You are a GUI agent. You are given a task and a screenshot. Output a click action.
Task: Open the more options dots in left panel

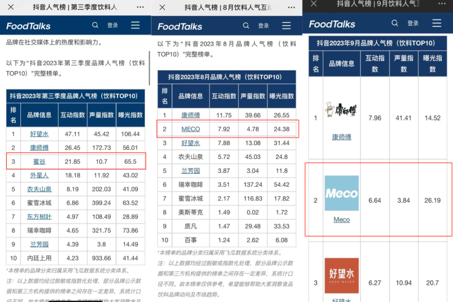coord(141,7)
